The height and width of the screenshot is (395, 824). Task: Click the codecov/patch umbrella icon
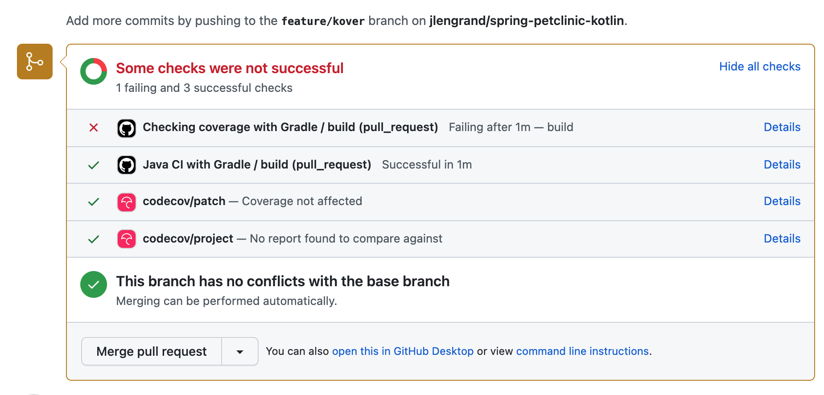[x=126, y=202]
